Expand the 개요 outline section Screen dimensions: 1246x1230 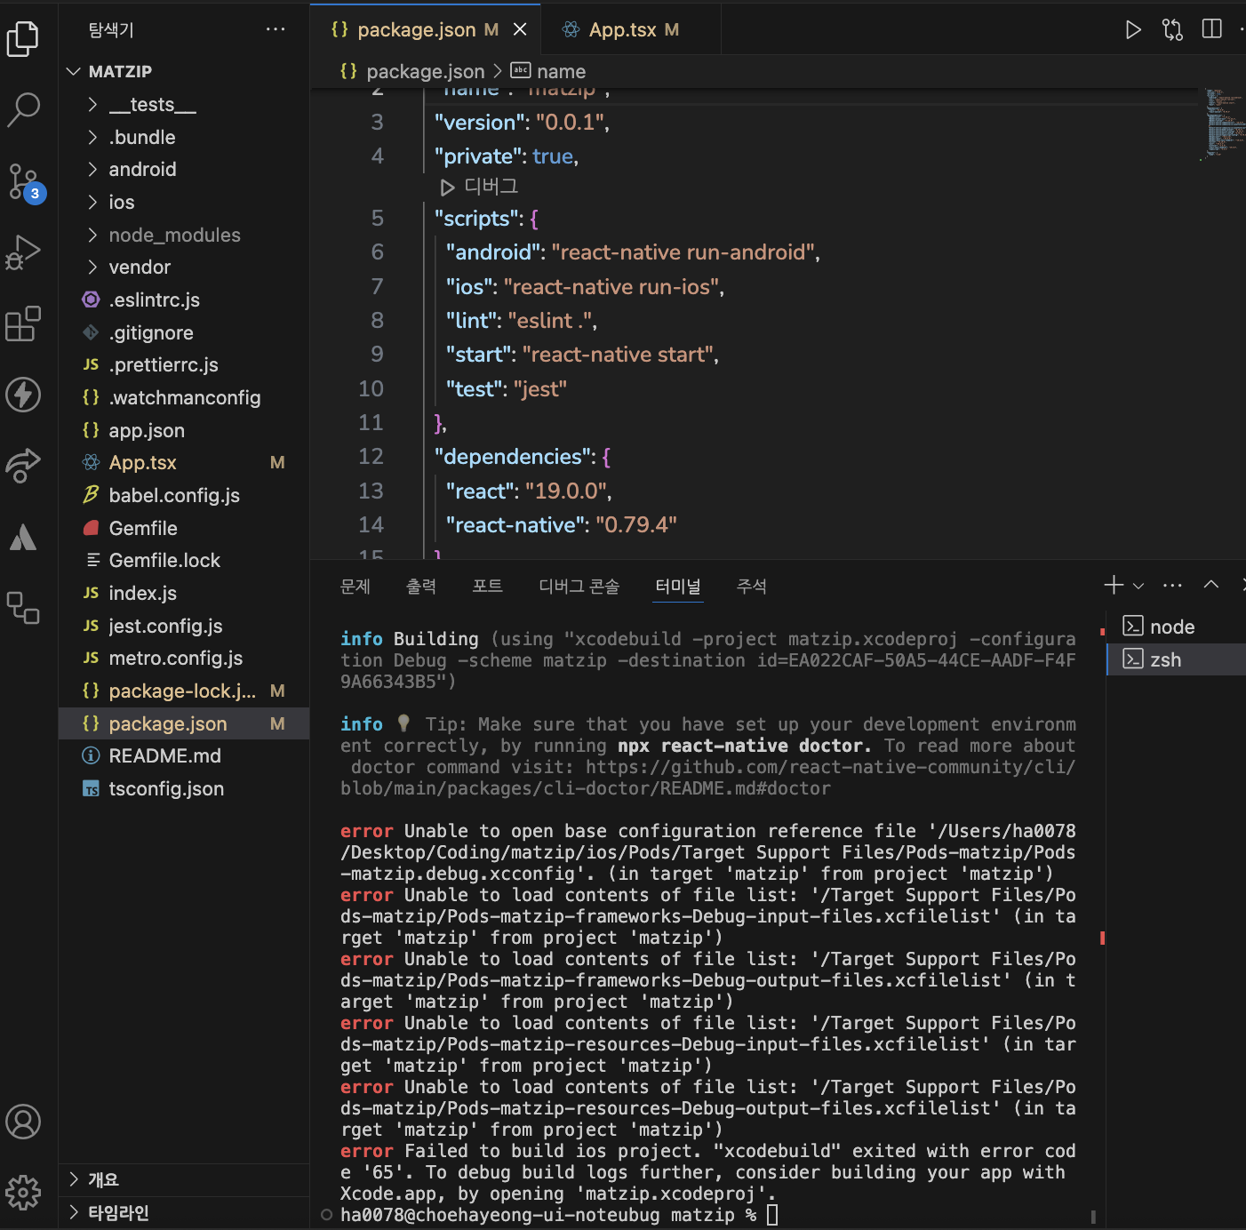coord(184,1179)
